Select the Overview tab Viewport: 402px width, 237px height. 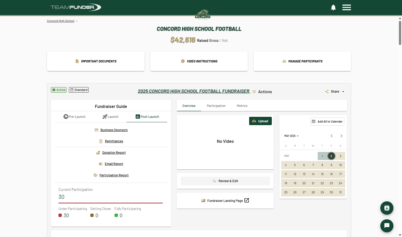click(189, 106)
